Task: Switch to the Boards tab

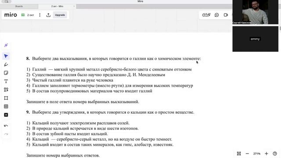Action: coord(19,6)
